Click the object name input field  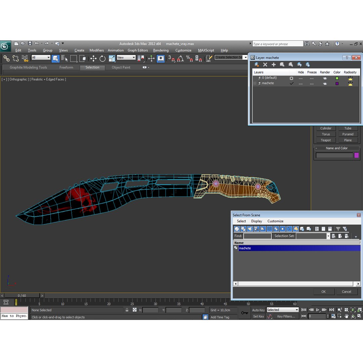click(334, 155)
